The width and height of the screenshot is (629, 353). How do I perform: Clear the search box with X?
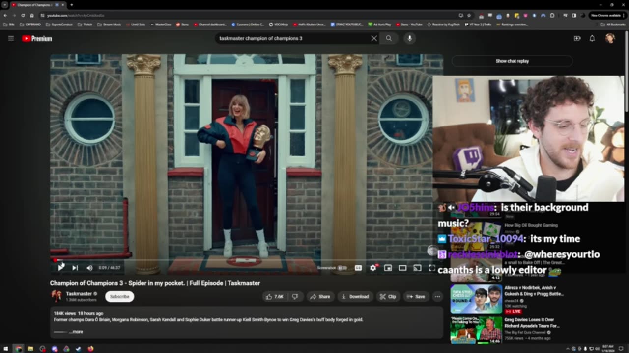(374, 38)
